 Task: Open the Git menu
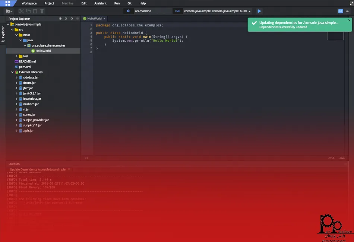coord(129,3)
